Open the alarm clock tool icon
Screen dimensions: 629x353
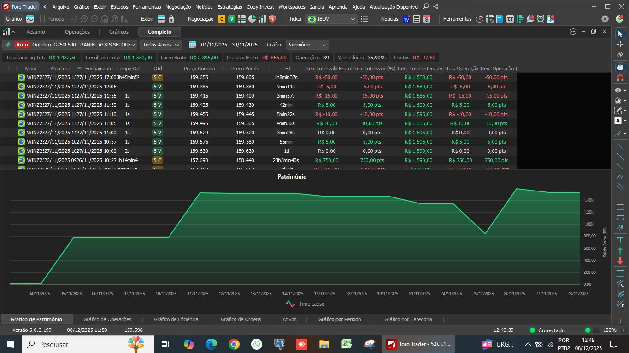(540, 19)
